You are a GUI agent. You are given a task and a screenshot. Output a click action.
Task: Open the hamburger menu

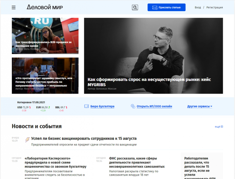pos(14,7)
